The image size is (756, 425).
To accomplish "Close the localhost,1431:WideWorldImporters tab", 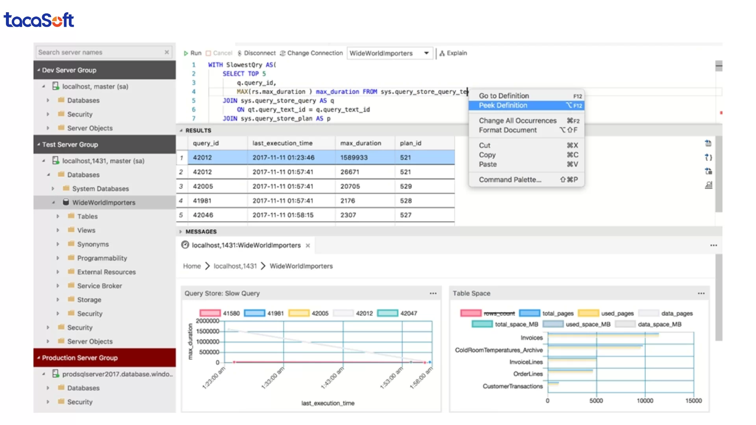I will pyautogui.click(x=308, y=246).
